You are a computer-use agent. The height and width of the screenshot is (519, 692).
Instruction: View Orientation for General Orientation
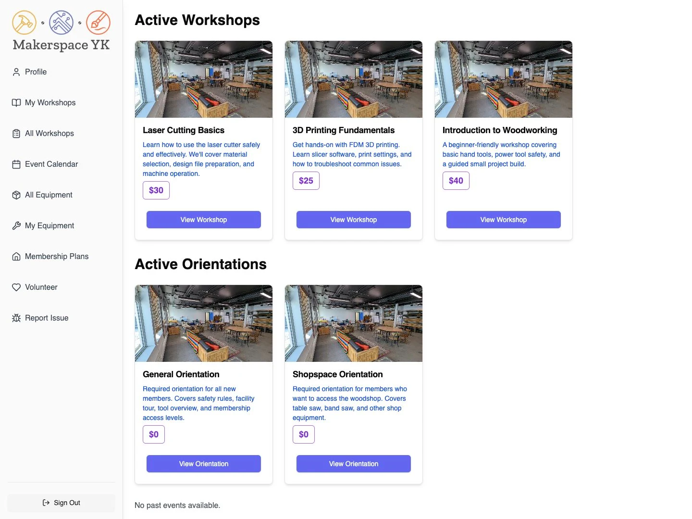coord(204,464)
